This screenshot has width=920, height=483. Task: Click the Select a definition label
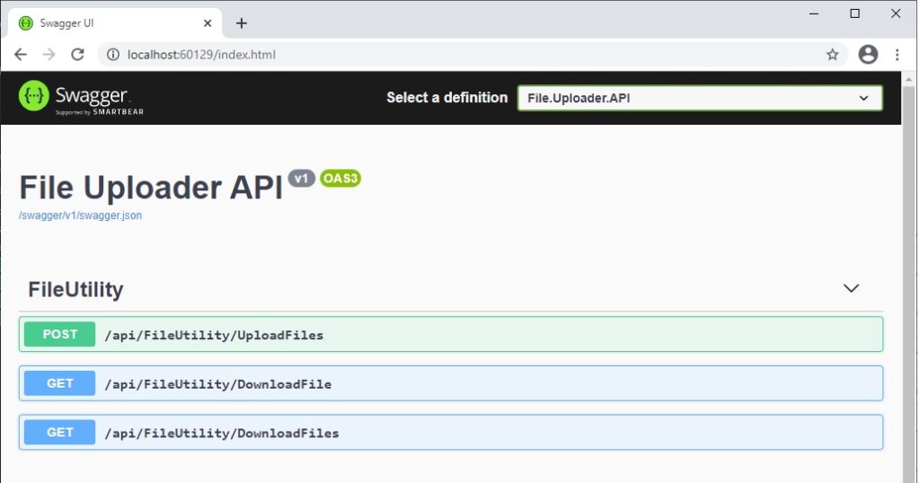tap(447, 98)
